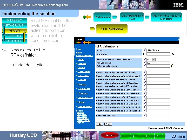Click the checkmark beside Analysis interval field

pos(145,62)
